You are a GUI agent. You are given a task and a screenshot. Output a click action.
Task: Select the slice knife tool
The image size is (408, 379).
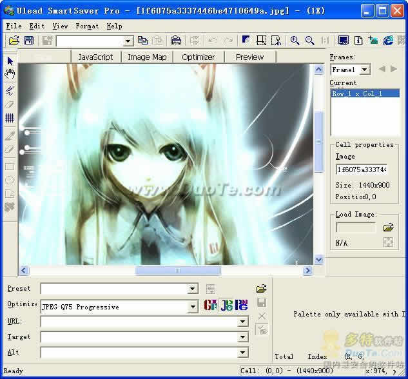pyautogui.click(x=10, y=90)
